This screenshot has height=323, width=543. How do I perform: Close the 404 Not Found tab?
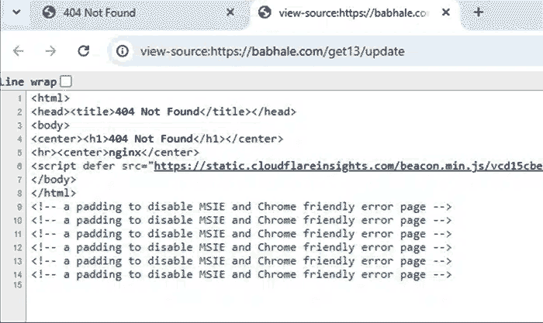230,12
